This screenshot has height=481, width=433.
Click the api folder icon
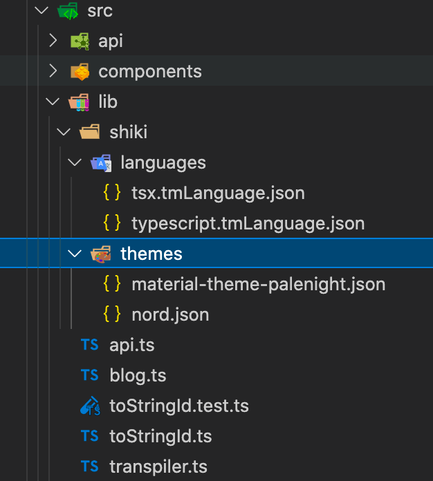click(79, 41)
